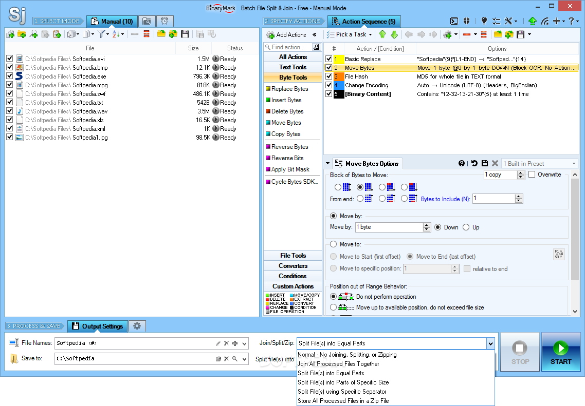Switch to the Manual (10) tab
This screenshot has width=585, height=406.
(x=112, y=21)
